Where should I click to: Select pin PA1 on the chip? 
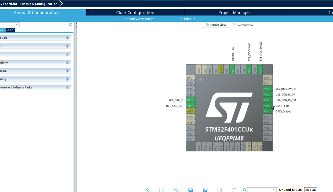tap(190, 134)
